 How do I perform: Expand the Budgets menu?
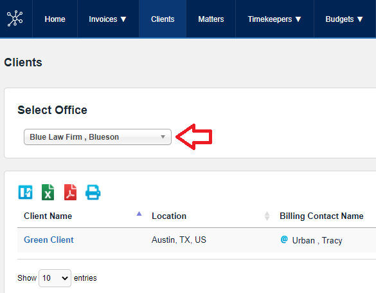[345, 19]
